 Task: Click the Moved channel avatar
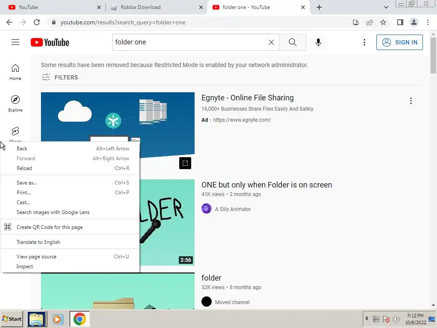(x=207, y=302)
